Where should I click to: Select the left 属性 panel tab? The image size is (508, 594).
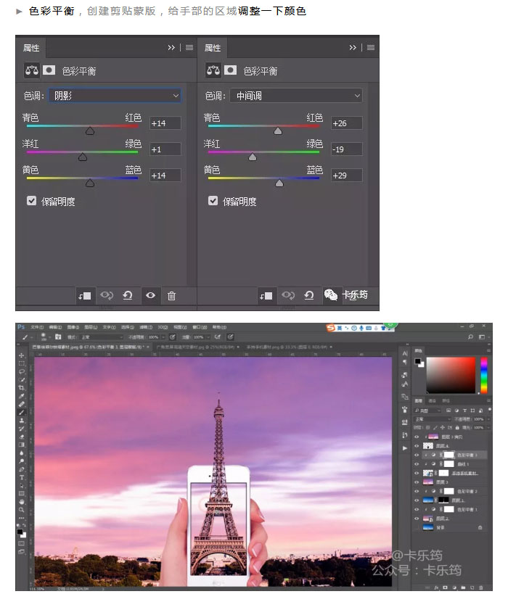pyautogui.click(x=31, y=48)
